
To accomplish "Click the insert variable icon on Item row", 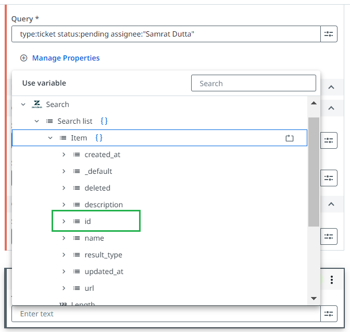I will coord(290,138).
